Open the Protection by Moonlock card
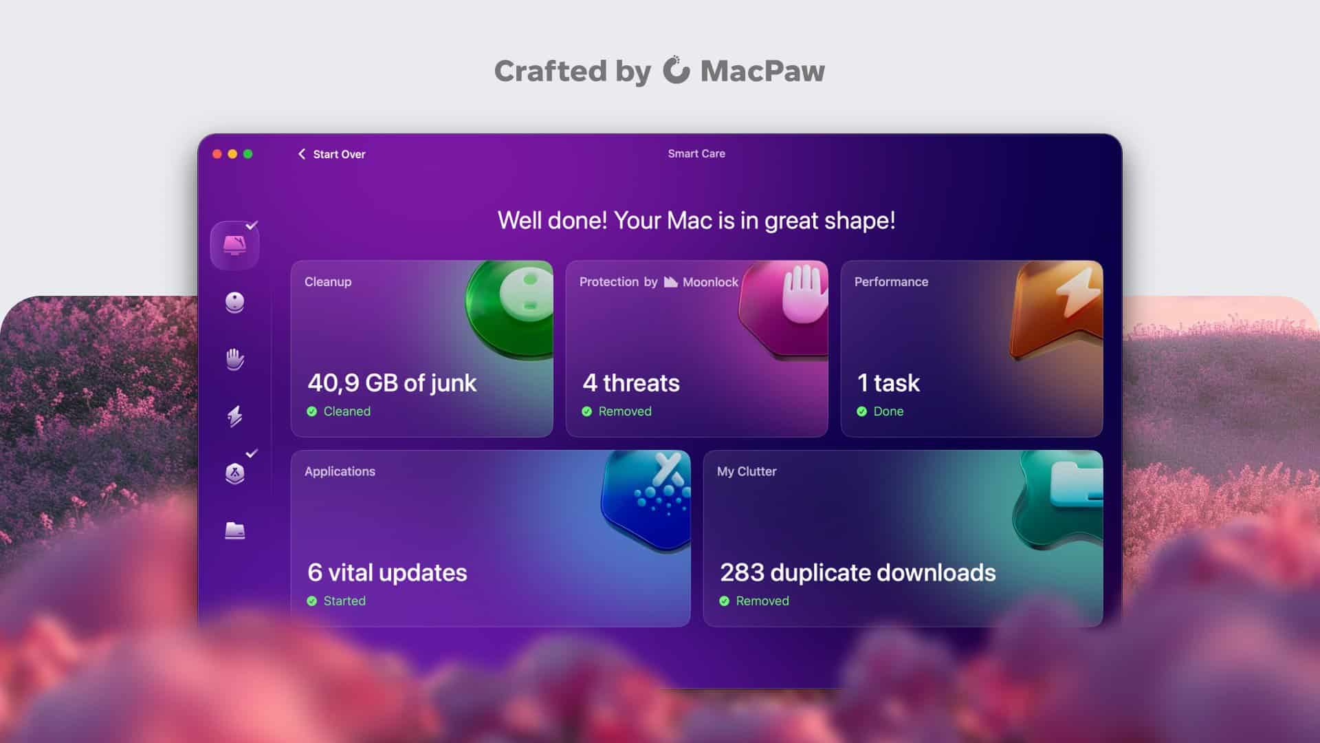This screenshot has width=1320, height=743. tap(697, 349)
